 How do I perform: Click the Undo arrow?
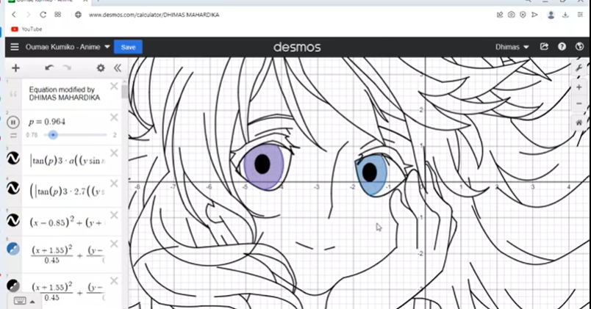pyautogui.click(x=49, y=68)
